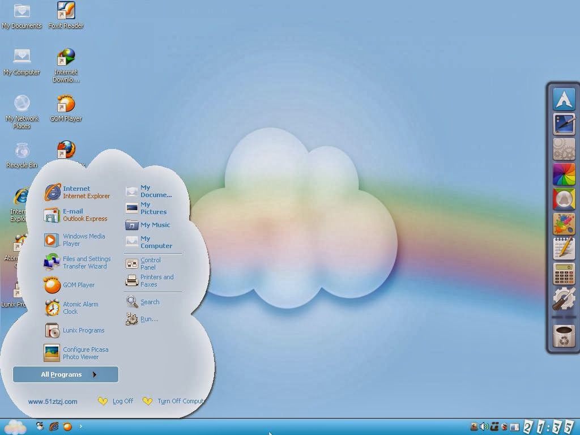The height and width of the screenshot is (435, 580).
Task: Click the red swirl tray icon
Action: tap(504, 427)
